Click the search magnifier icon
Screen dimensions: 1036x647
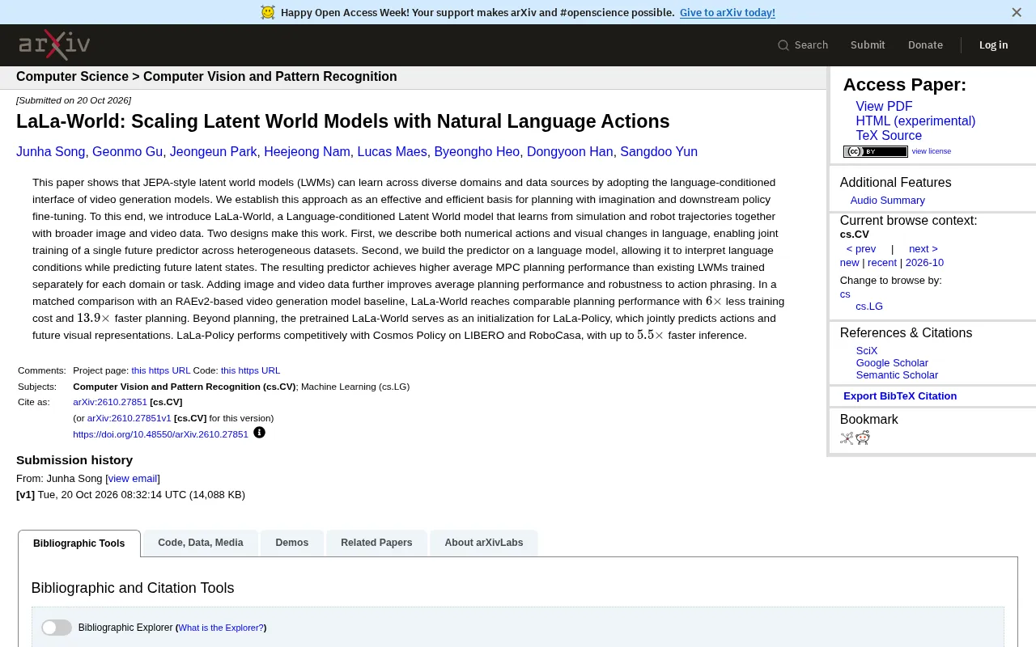point(783,45)
